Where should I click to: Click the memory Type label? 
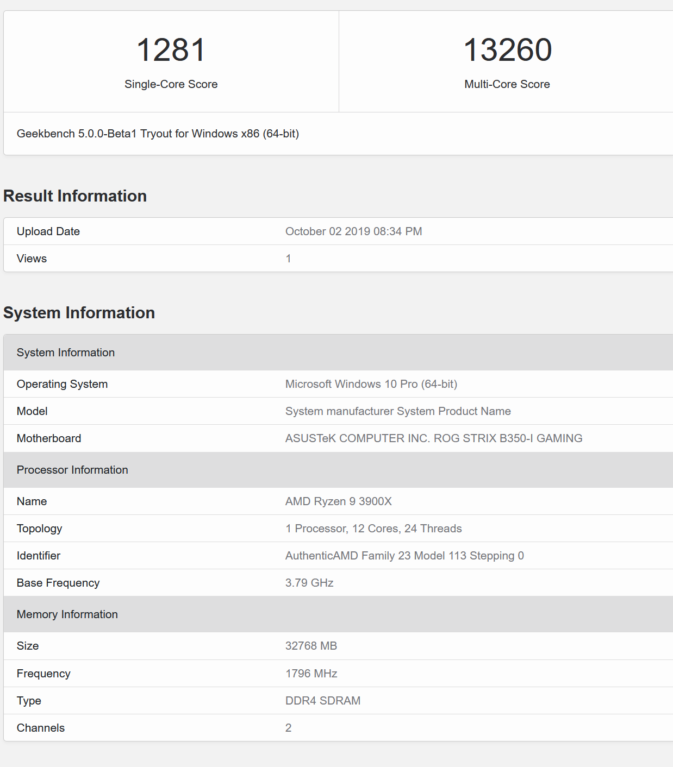29,701
